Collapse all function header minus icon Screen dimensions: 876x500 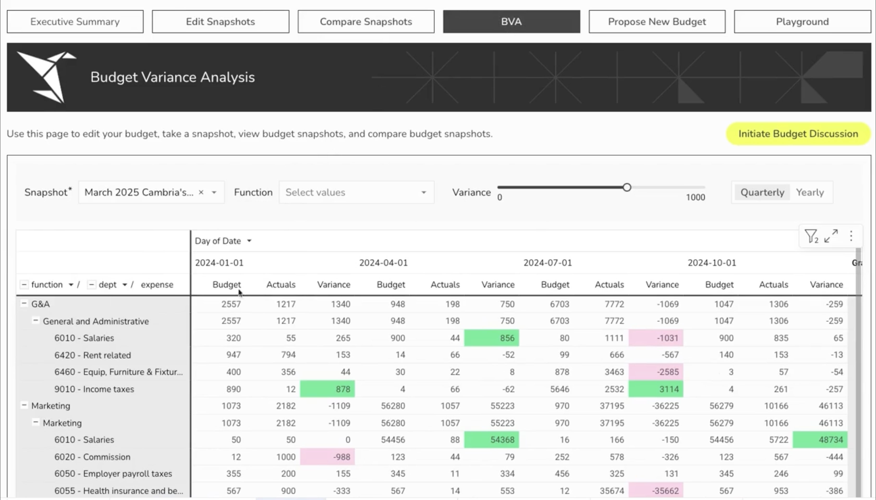coord(24,284)
